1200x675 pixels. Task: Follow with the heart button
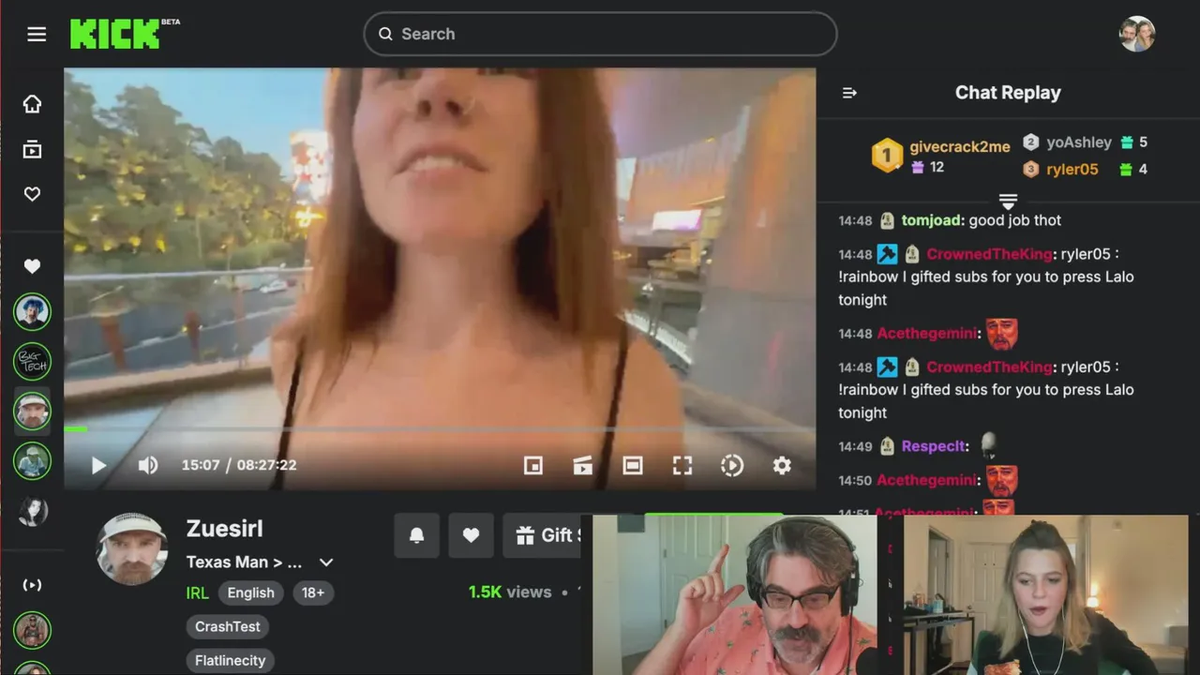click(x=471, y=535)
